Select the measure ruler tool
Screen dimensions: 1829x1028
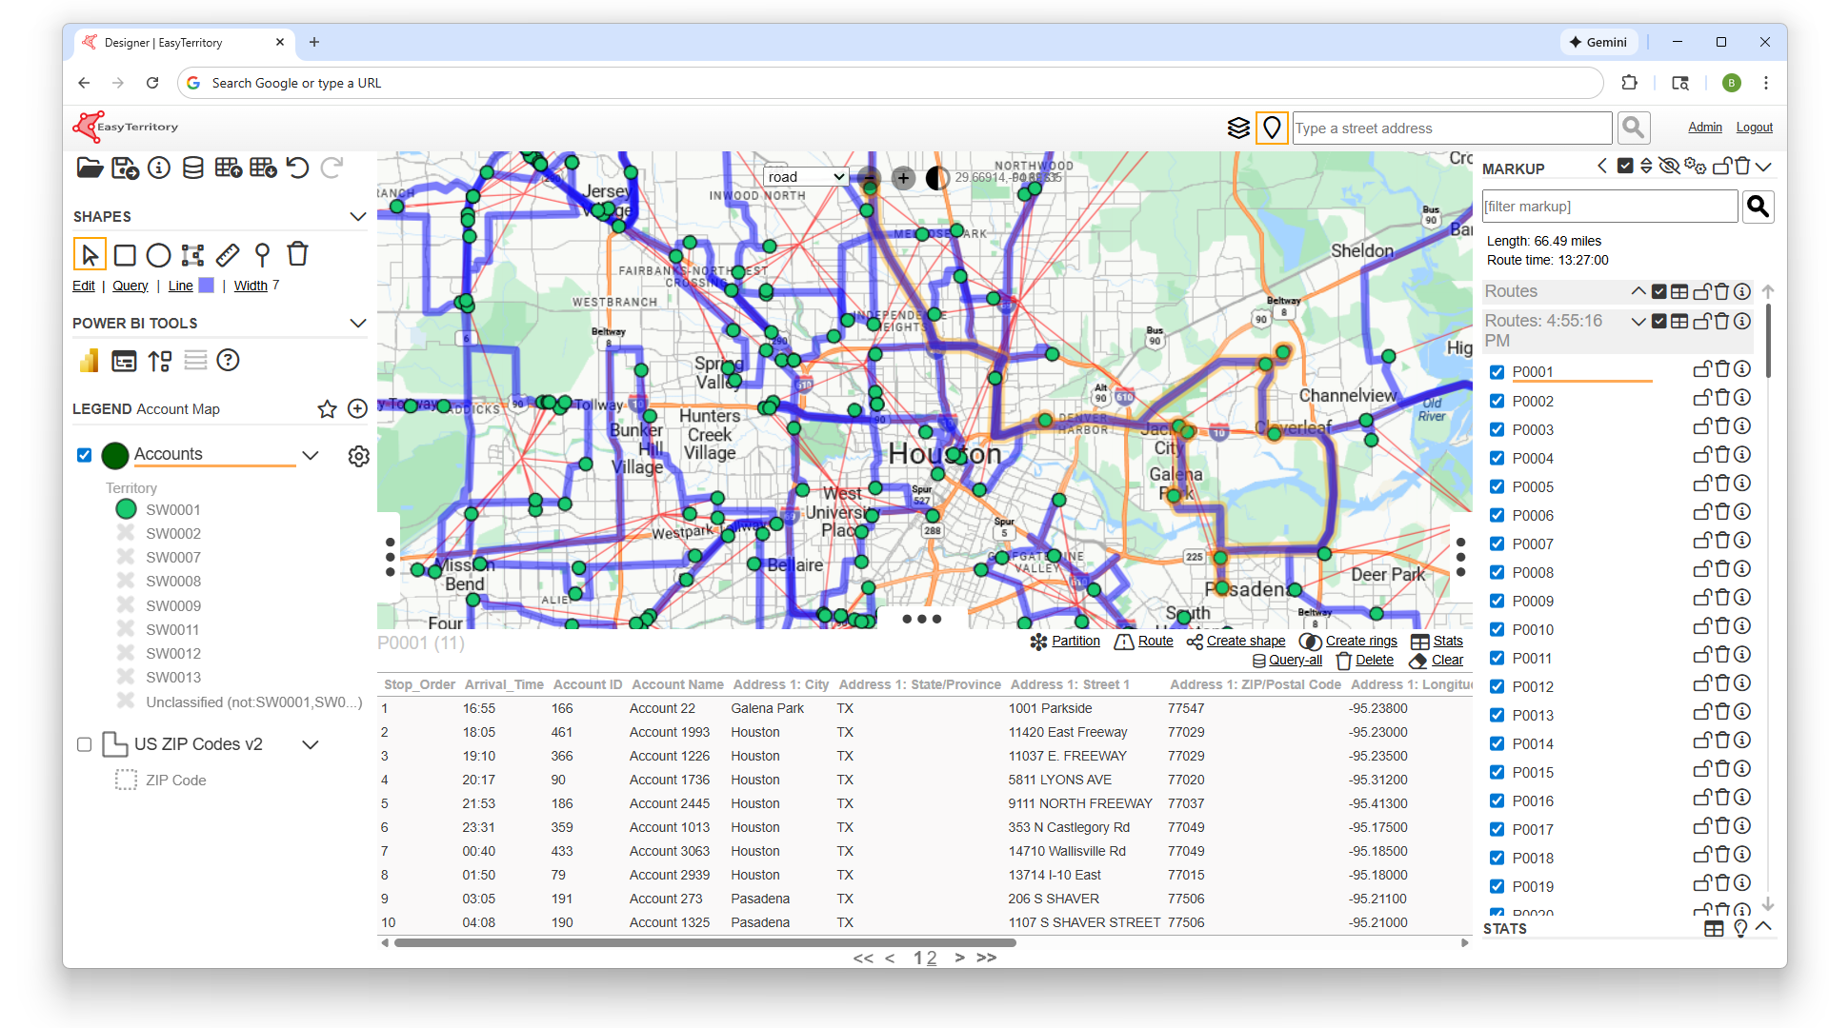tap(228, 255)
